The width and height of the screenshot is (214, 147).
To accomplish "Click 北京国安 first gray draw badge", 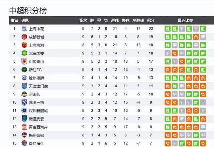I will coord(168,53).
